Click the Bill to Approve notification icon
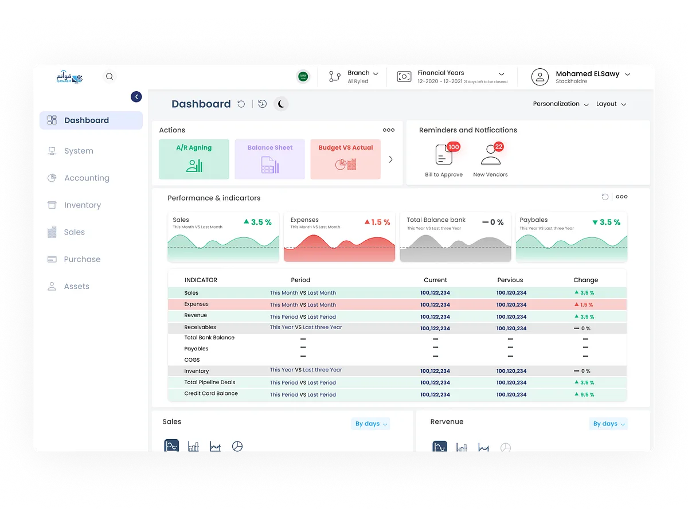Screen dimensions: 688x516 click(444, 155)
